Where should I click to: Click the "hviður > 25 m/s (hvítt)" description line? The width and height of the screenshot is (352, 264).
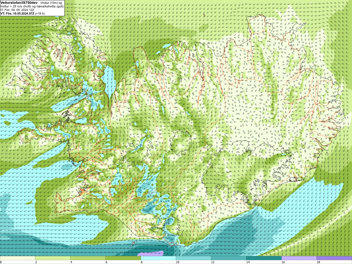pos(32,6)
